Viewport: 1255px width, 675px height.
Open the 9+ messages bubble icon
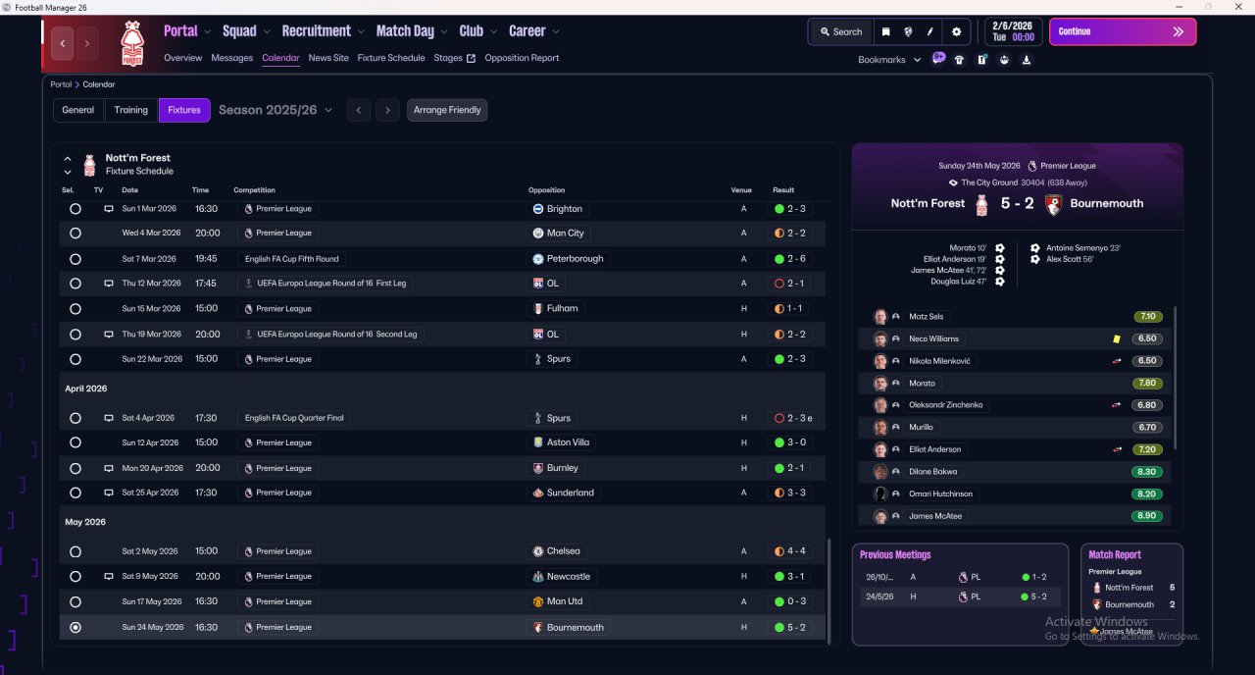pyautogui.click(x=938, y=59)
